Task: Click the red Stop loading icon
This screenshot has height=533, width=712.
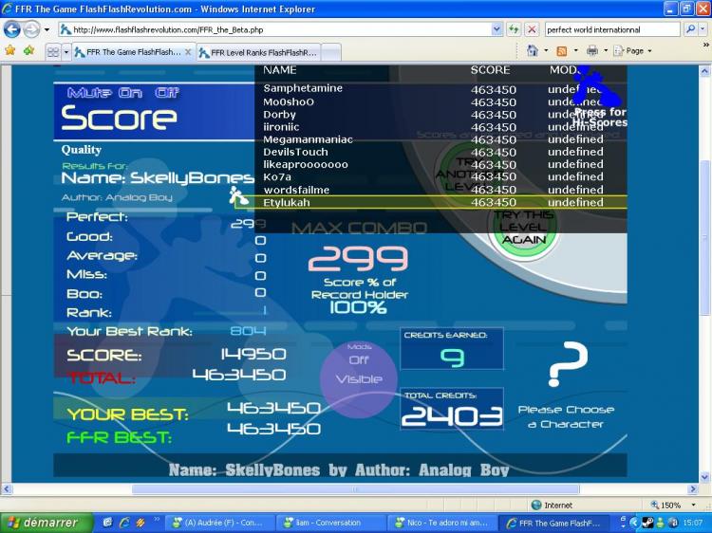Action: pyautogui.click(x=532, y=29)
